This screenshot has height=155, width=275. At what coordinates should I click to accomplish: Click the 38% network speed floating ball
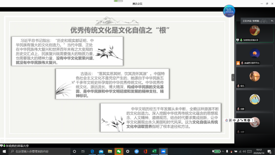229,11
